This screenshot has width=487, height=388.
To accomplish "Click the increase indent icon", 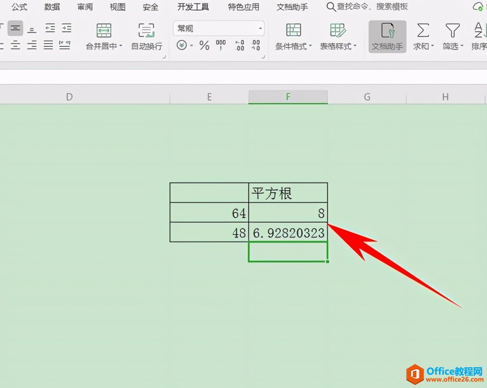I will point(66,28).
